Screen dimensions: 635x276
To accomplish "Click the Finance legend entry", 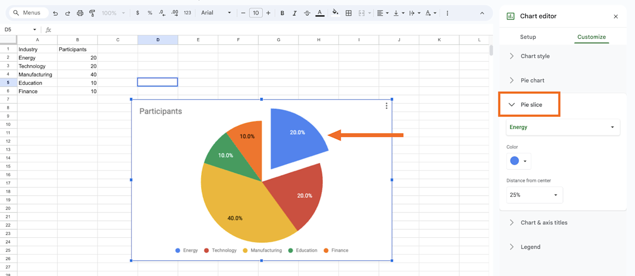I will click(x=336, y=250).
